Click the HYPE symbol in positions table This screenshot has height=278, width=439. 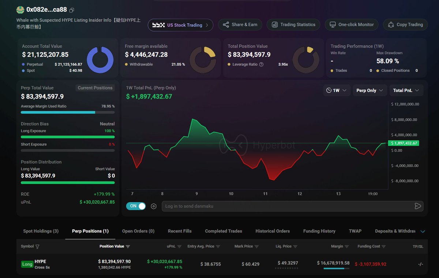coord(40,262)
